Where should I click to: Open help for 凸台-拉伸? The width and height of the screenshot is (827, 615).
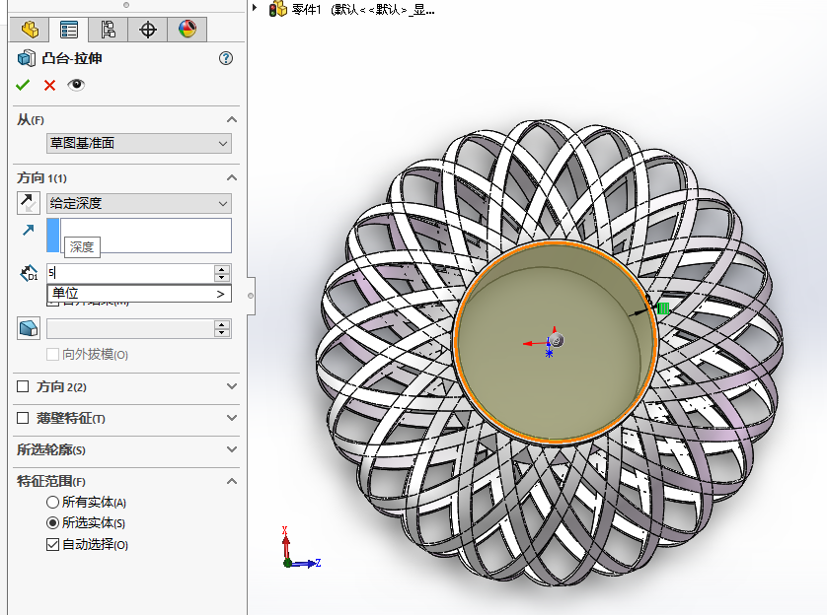(x=226, y=58)
